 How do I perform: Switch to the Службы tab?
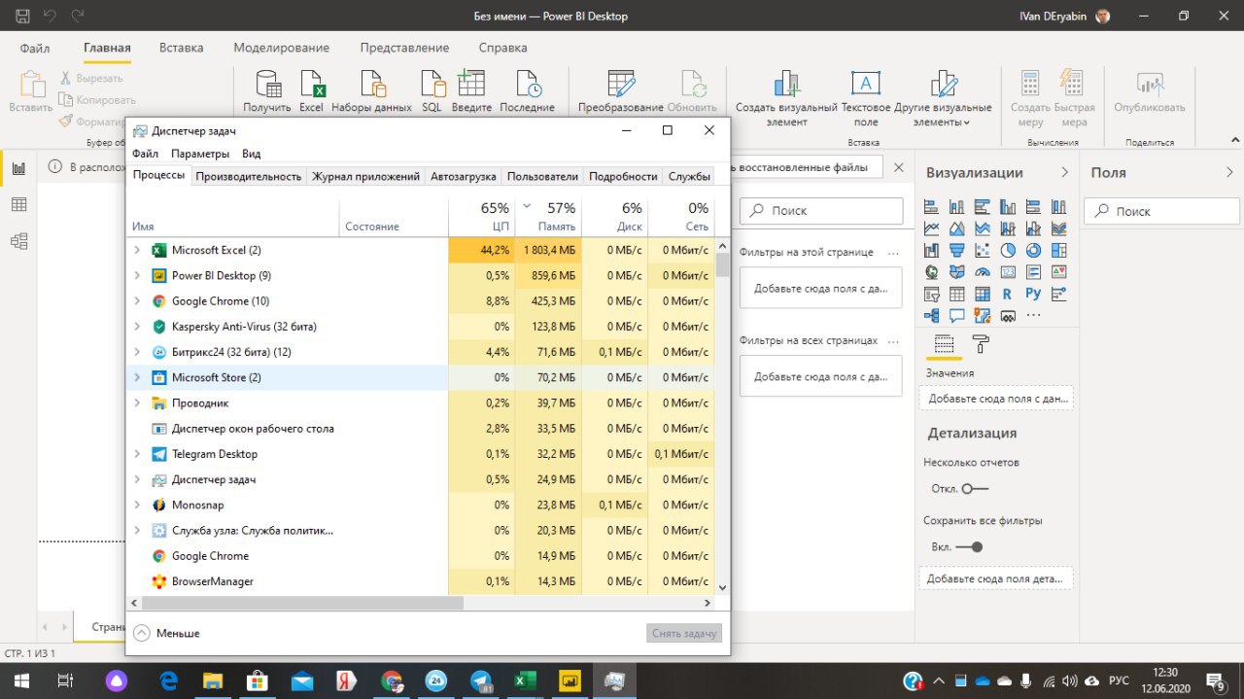pos(689,176)
